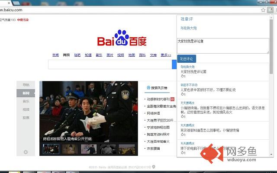Like the comment 大家好我是评论菌
Screen dimensions: 277x173
click(183, 76)
